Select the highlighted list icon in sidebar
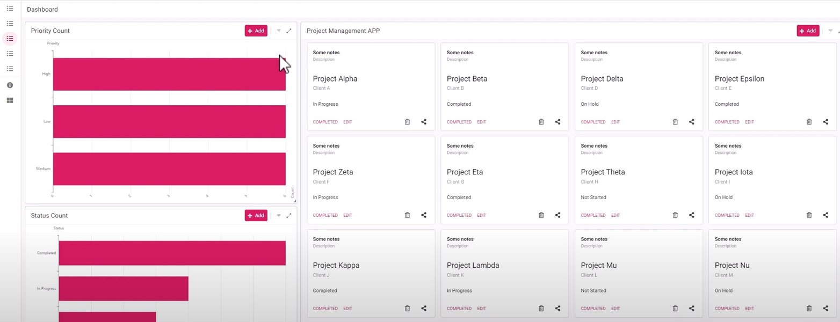This screenshot has height=322, width=840. pos(10,39)
